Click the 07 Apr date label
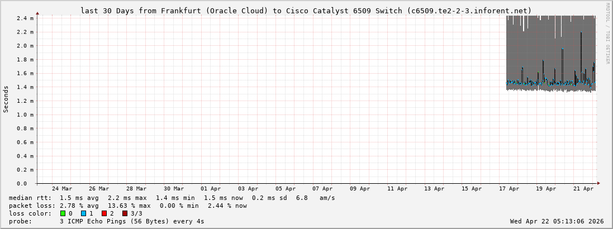 coord(322,189)
